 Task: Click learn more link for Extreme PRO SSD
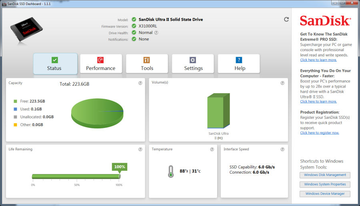[318, 60]
